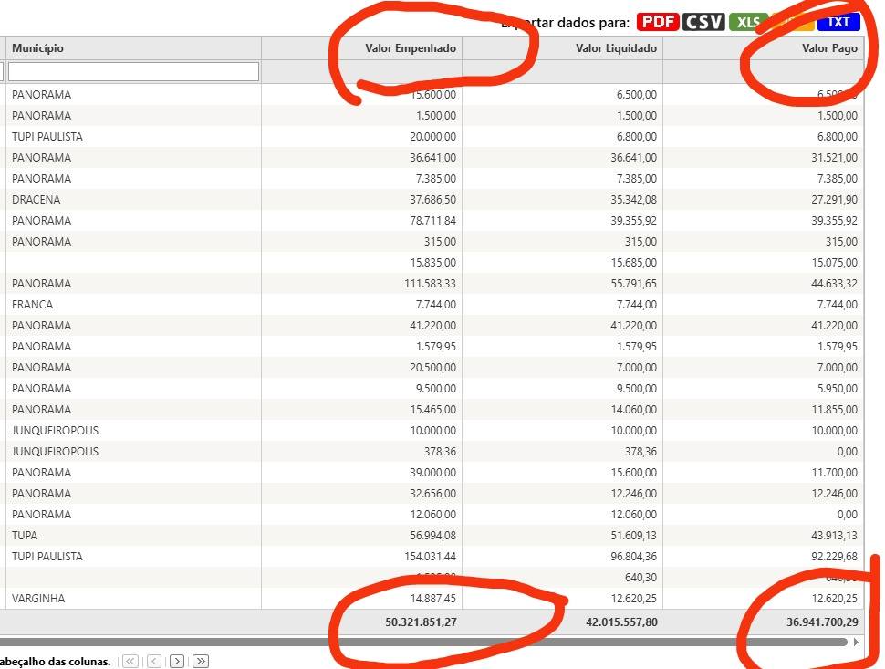Focus the Município filter text box

pyautogui.click(x=133, y=71)
